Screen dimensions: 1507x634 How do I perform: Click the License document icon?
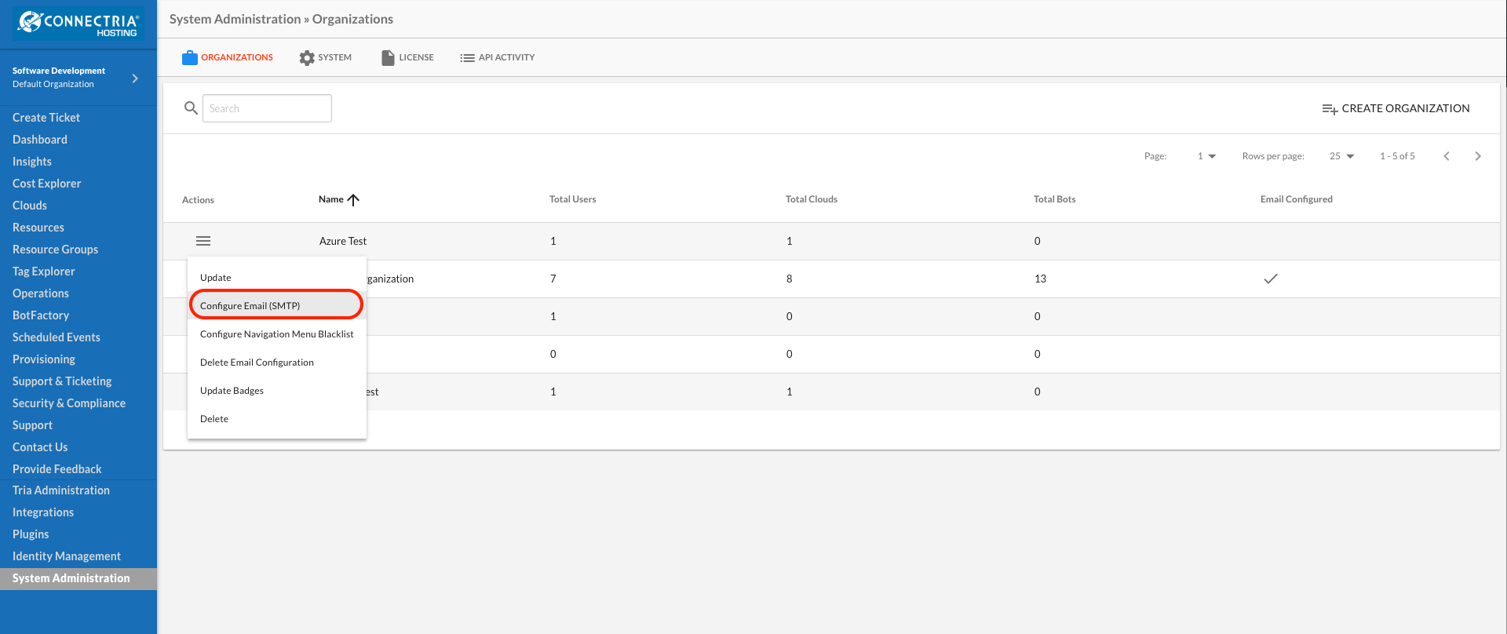click(x=388, y=57)
